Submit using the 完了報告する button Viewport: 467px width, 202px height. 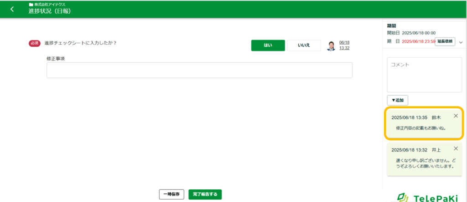click(x=205, y=194)
